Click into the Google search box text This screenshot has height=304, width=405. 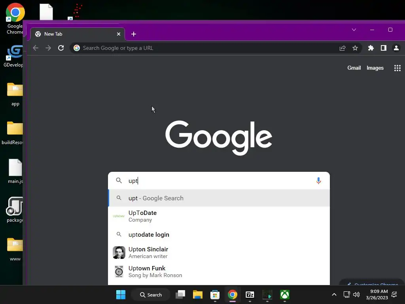[x=220, y=180]
